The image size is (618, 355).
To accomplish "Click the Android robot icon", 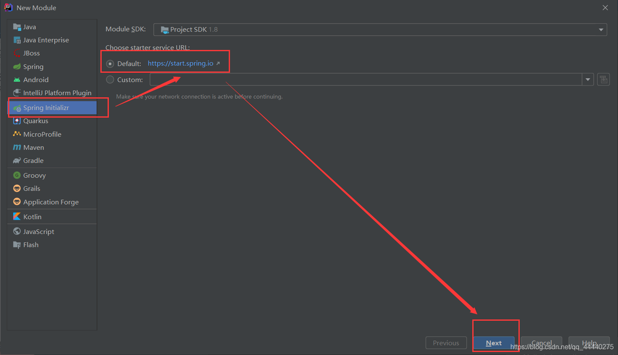I will click(x=17, y=80).
